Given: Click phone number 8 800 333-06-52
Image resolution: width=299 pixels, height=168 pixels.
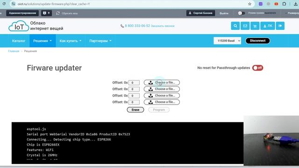Looking at the screenshot, I should point(137,26).
